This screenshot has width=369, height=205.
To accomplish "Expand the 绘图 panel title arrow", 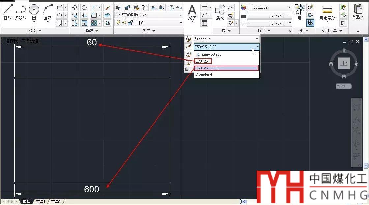I will [x=40, y=31].
